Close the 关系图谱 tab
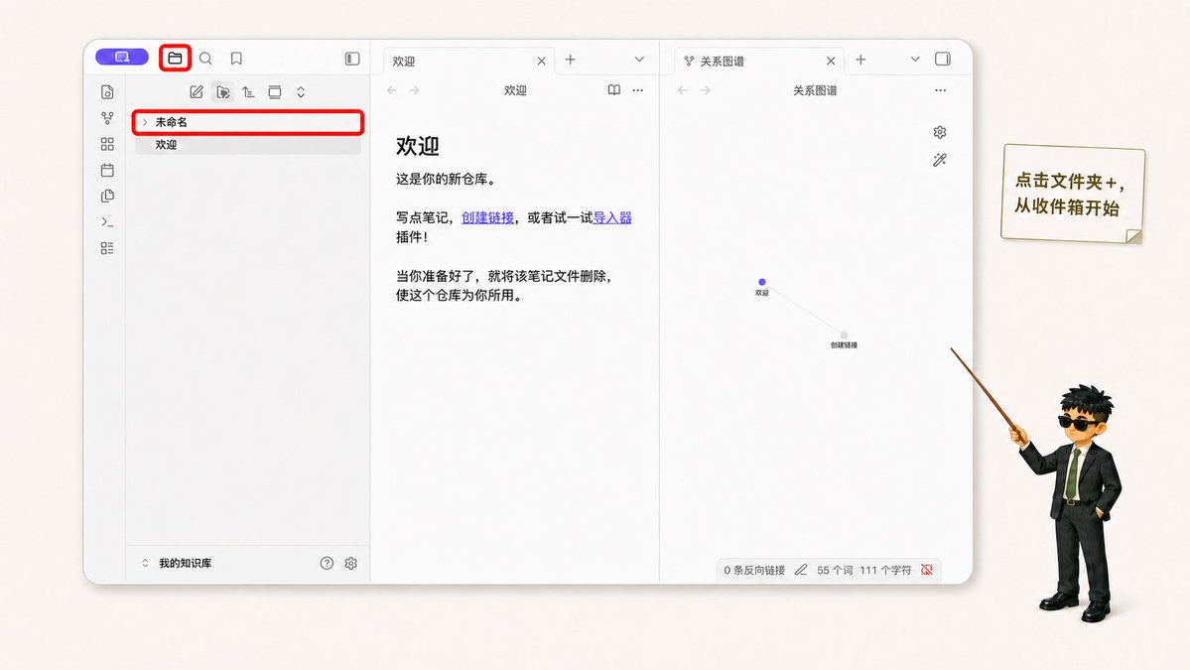 (831, 61)
